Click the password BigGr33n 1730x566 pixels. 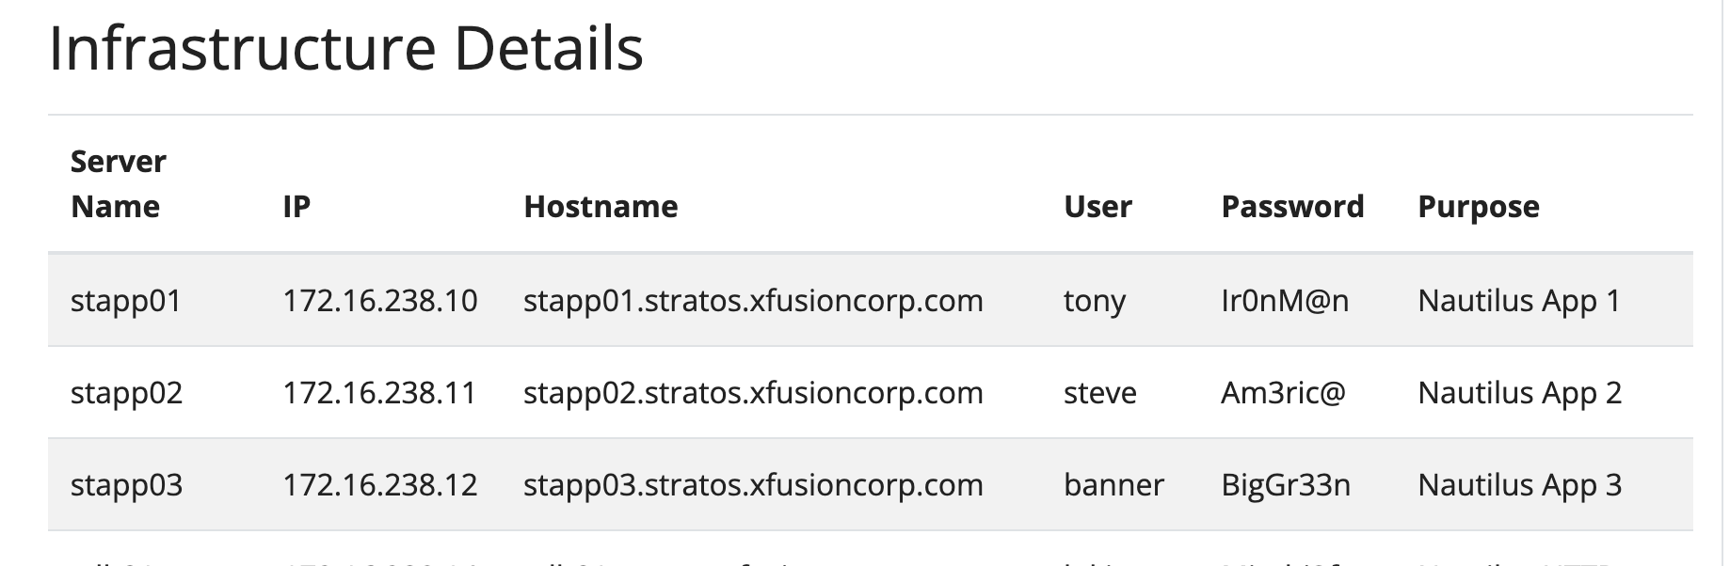[x=1286, y=485]
